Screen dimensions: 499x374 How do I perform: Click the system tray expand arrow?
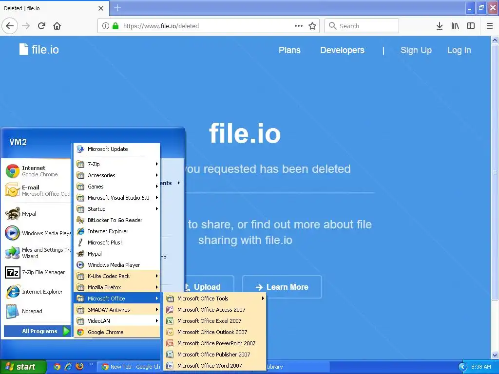(x=463, y=367)
